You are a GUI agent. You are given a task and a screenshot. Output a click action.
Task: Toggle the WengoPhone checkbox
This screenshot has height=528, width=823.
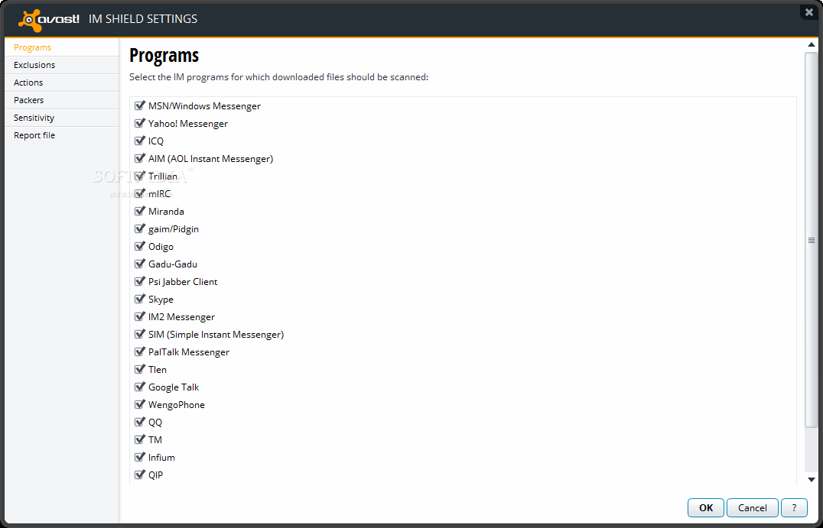click(140, 404)
